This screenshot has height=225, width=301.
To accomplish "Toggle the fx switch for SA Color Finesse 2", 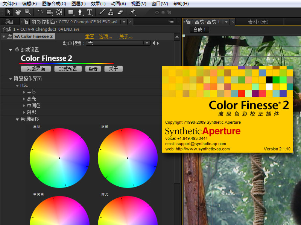I will coord(10,36).
